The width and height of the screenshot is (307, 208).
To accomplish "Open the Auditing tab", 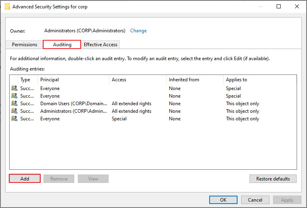I will 62,45.
